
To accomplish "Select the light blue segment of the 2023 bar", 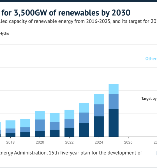I will (84, 108).
